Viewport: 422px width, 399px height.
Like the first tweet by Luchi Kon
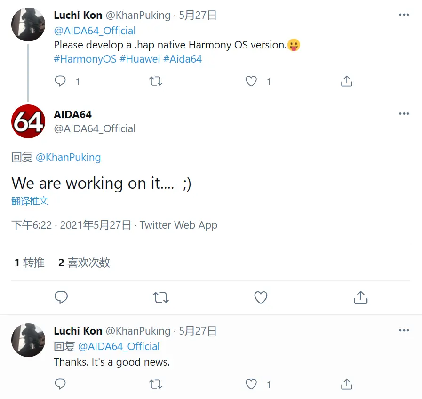[252, 81]
